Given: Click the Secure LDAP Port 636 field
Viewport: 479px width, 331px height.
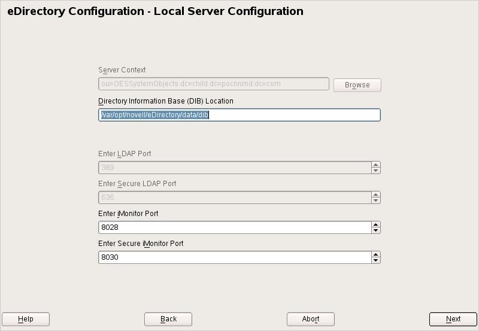Looking at the screenshot, I should click(x=235, y=198).
